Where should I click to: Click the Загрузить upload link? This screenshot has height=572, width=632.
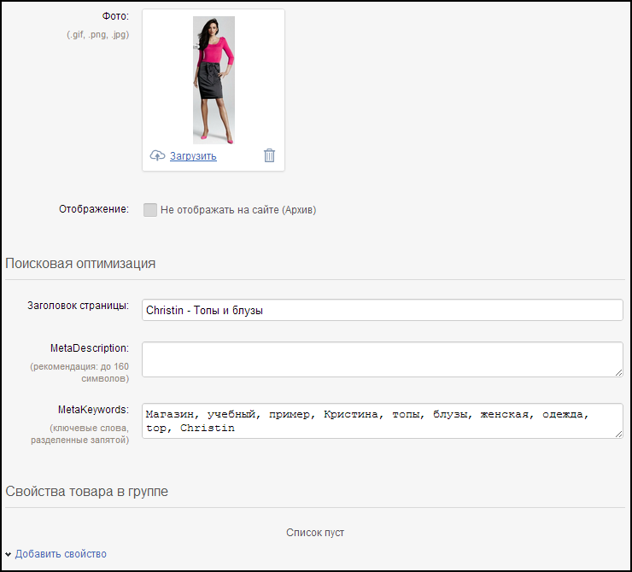193,156
